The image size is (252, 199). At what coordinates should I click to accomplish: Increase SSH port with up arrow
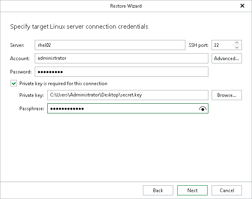[x=237, y=42]
